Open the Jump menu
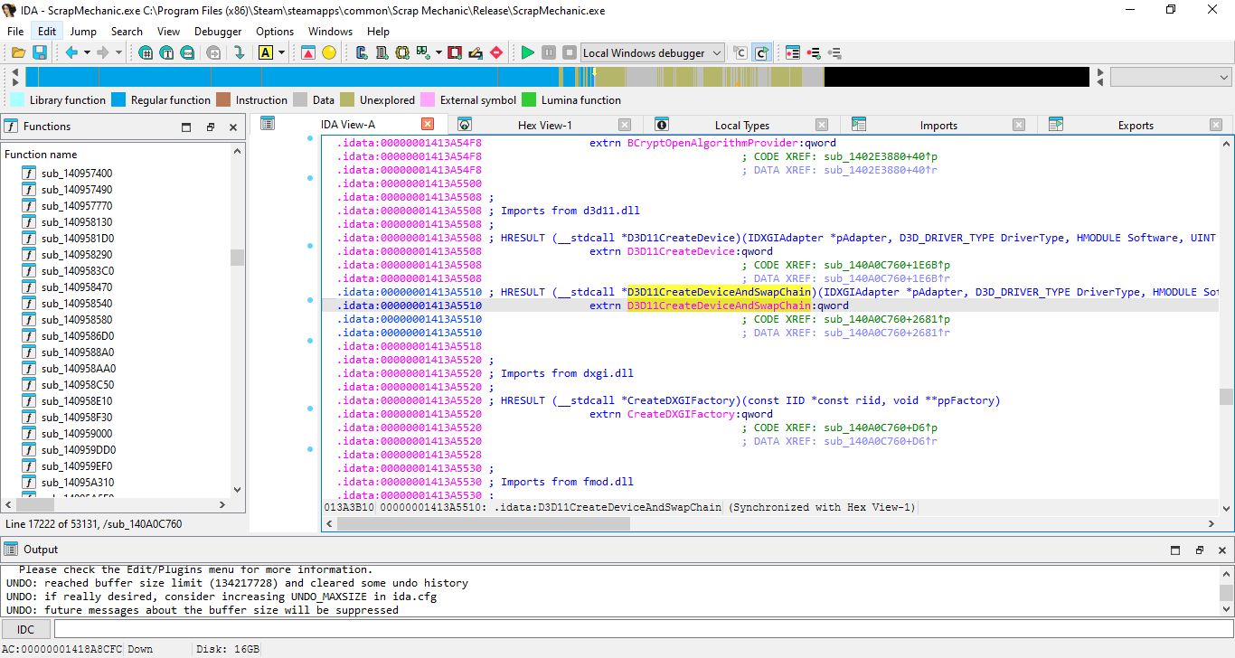The width and height of the screenshot is (1235, 658). (83, 31)
